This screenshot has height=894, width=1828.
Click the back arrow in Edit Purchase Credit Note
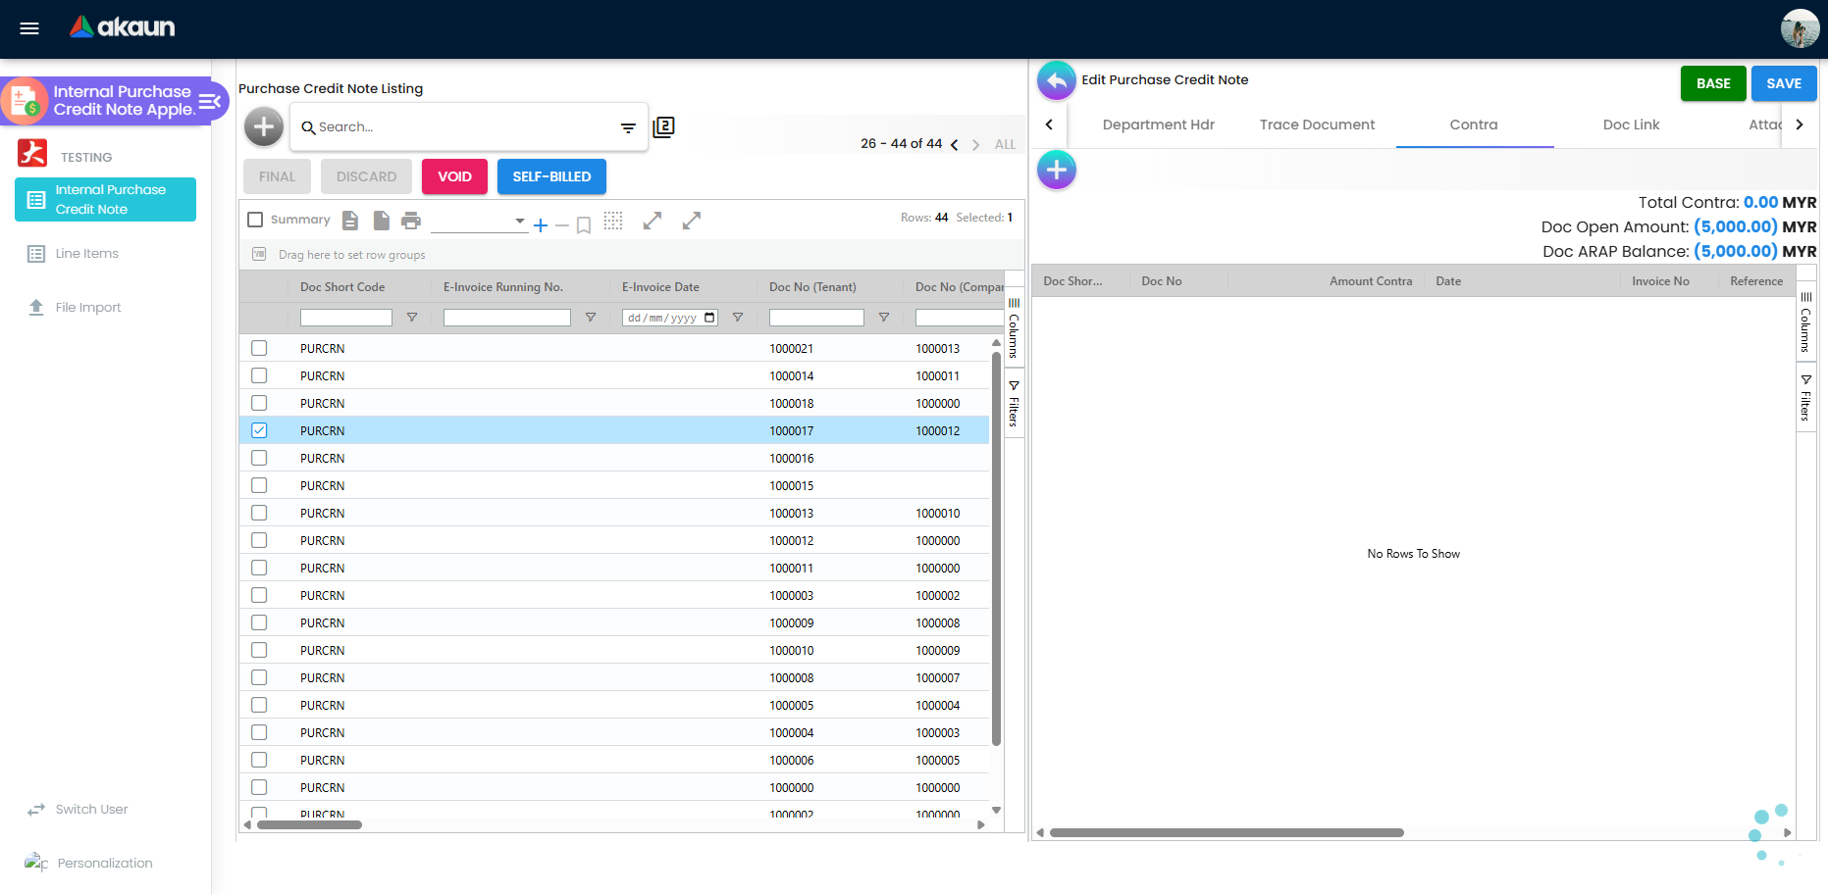click(x=1057, y=80)
